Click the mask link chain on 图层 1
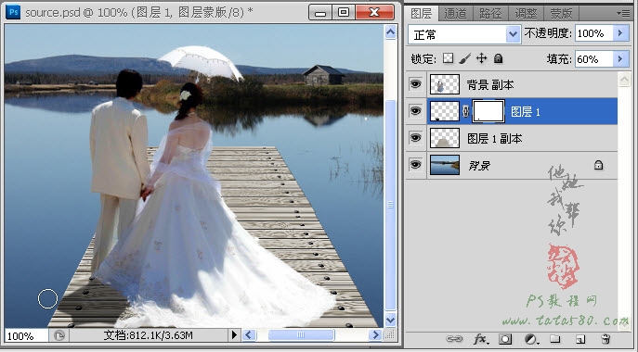This screenshot has height=352, width=638. click(466, 112)
